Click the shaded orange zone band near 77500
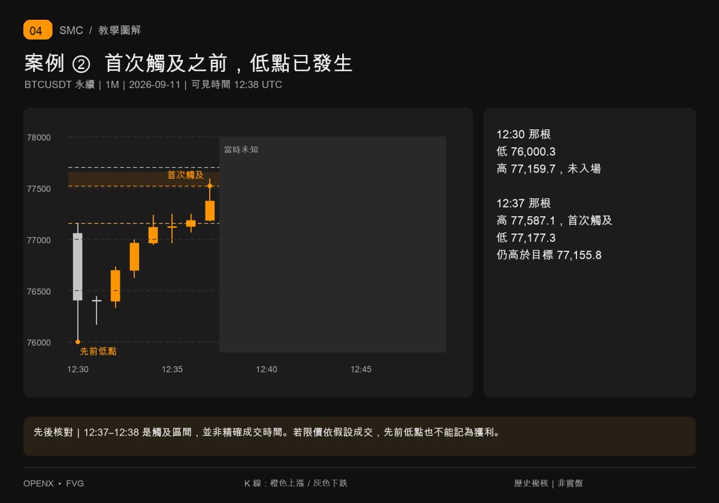 tap(144, 179)
